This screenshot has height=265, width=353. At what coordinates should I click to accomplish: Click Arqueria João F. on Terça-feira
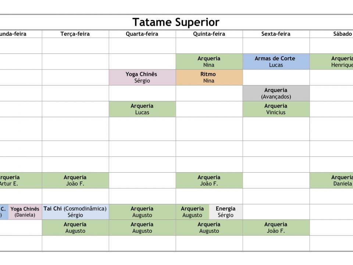coord(75,180)
